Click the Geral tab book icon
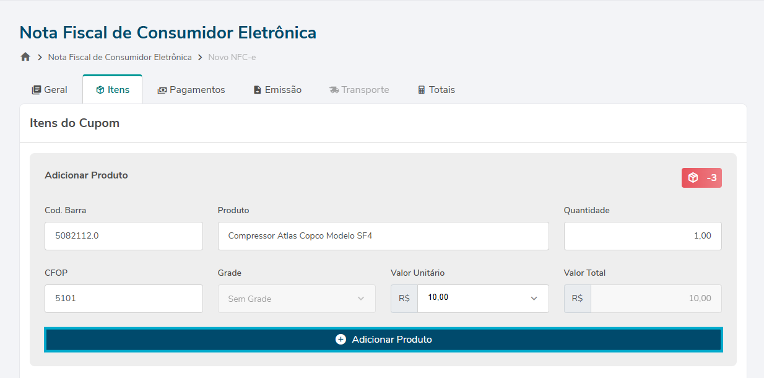This screenshot has width=764, height=378. coord(37,90)
